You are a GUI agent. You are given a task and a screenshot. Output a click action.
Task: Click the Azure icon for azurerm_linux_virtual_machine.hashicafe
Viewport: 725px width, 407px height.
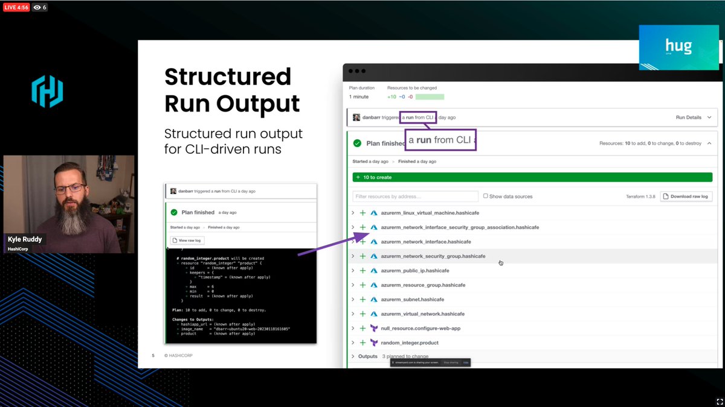(x=374, y=213)
